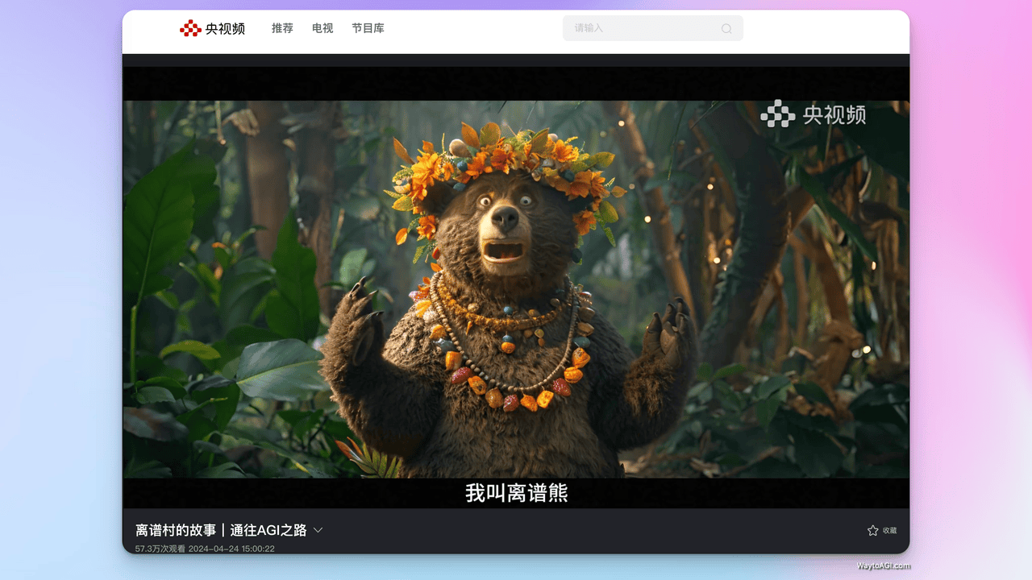Expand the chevron next to the video title
The height and width of the screenshot is (580, 1032).
(318, 530)
